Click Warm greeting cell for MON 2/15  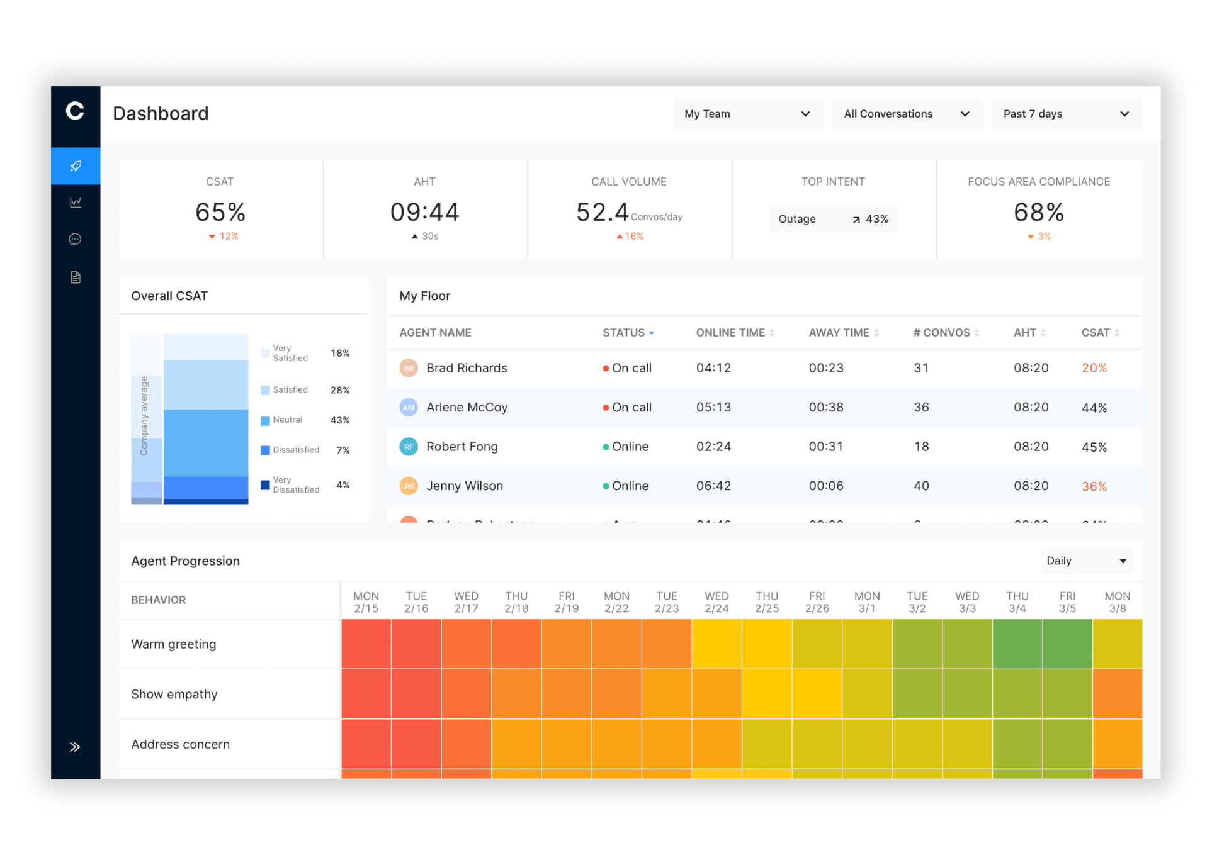coord(366,644)
